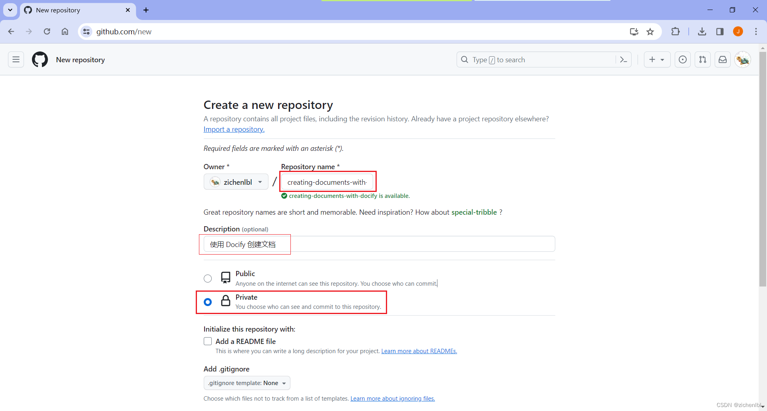Click the GitHub Octocat logo
767x411 pixels.
point(40,59)
